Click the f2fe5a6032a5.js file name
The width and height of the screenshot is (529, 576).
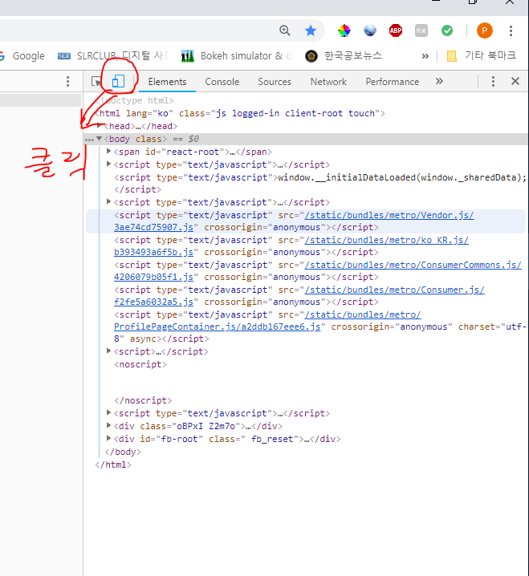(x=153, y=302)
